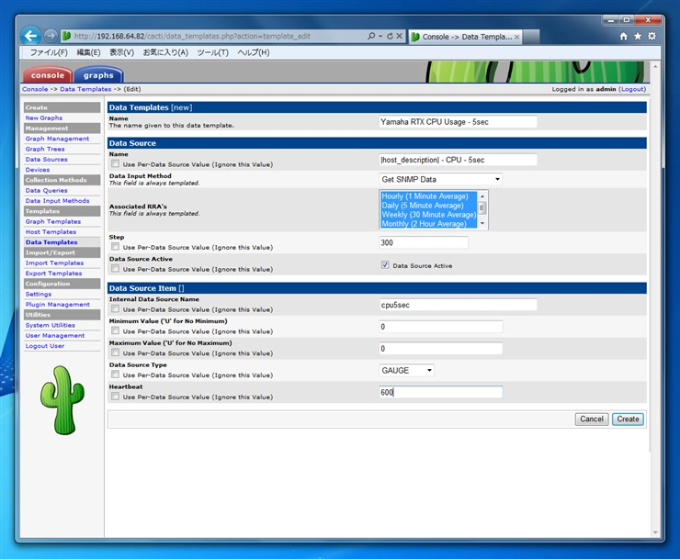
Task: Click the RRA list scroll-down arrow
Action: click(482, 224)
